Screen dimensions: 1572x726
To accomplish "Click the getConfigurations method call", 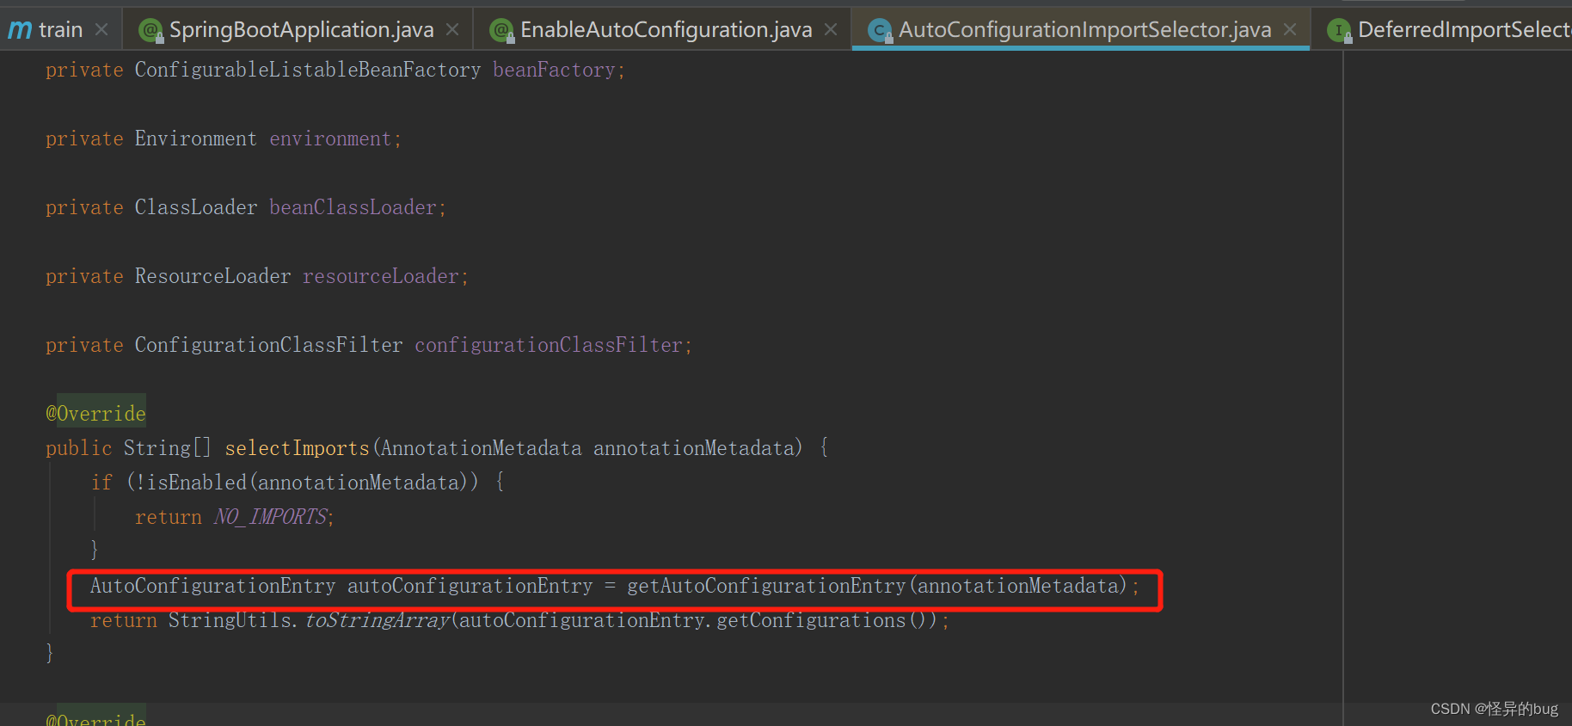I will click(811, 620).
